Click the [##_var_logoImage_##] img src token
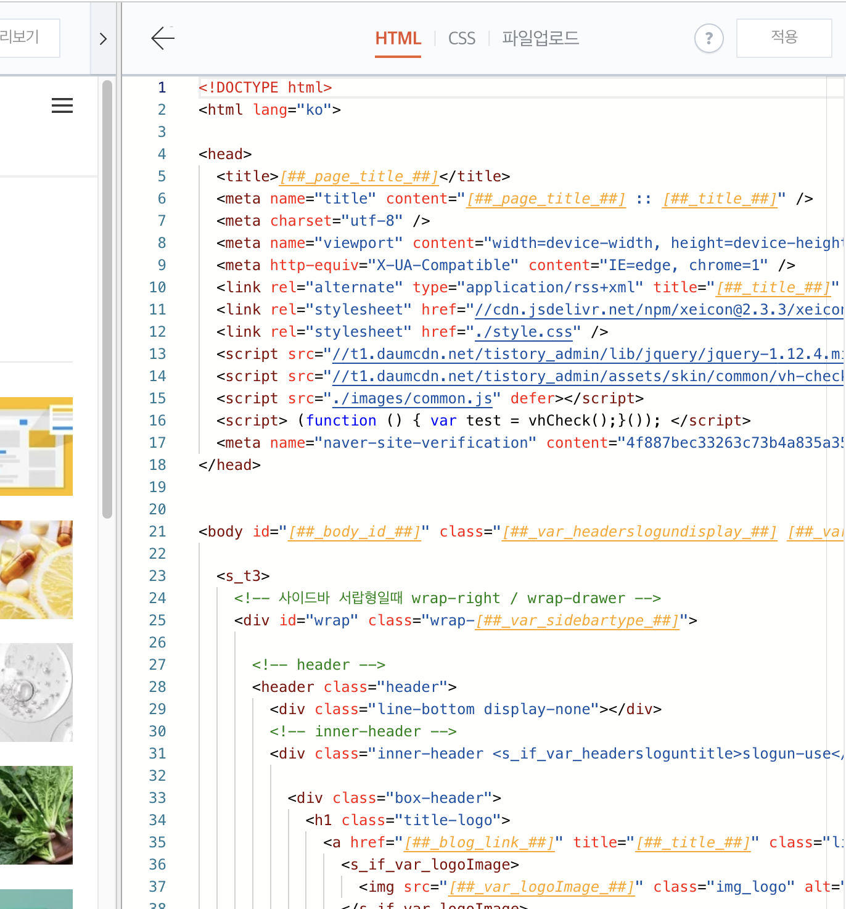The width and height of the screenshot is (846, 909). [x=541, y=887]
